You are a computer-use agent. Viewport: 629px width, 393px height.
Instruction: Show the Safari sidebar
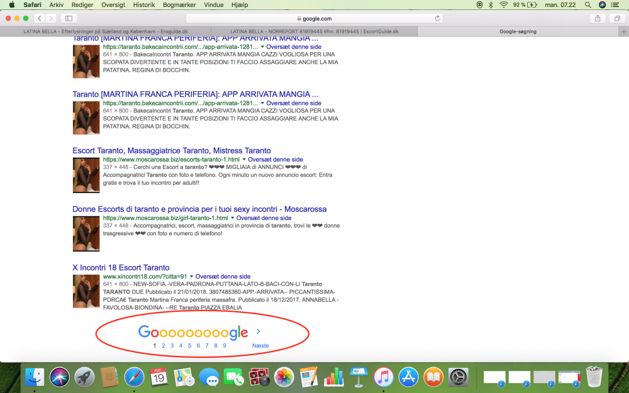(69, 18)
